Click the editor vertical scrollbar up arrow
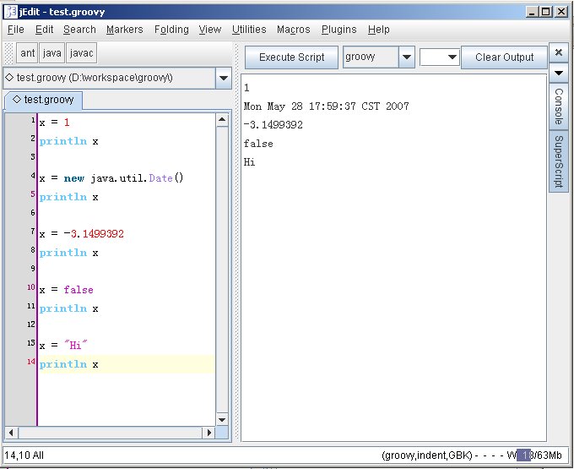574x469 pixels. pyautogui.click(x=222, y=120)
